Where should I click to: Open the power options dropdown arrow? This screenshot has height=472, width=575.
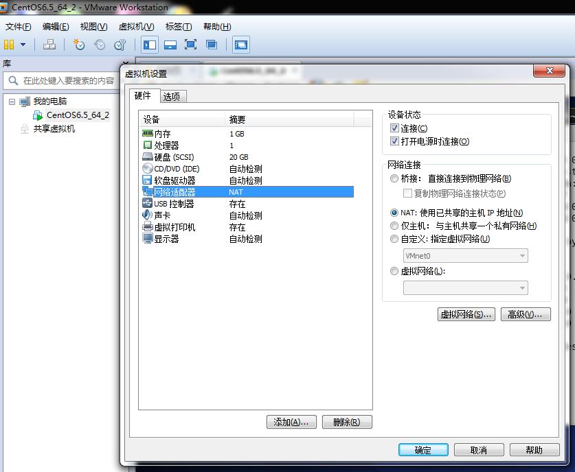click(x=23, y=45)
